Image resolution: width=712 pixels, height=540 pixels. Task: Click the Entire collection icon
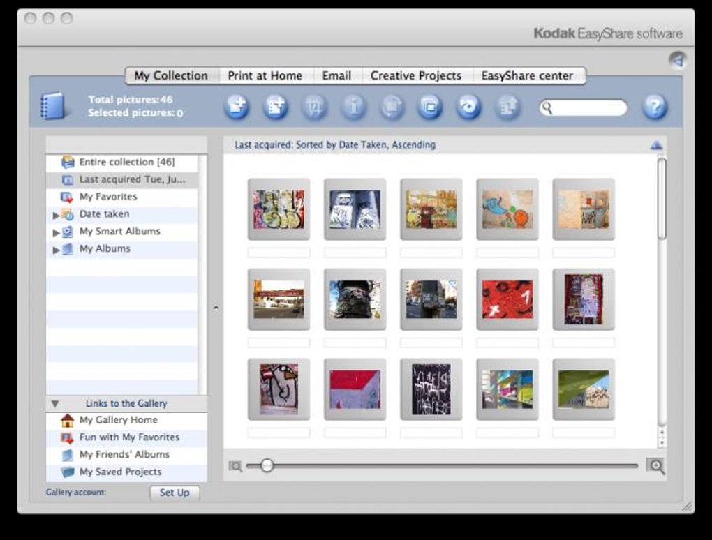coord(68,162)
